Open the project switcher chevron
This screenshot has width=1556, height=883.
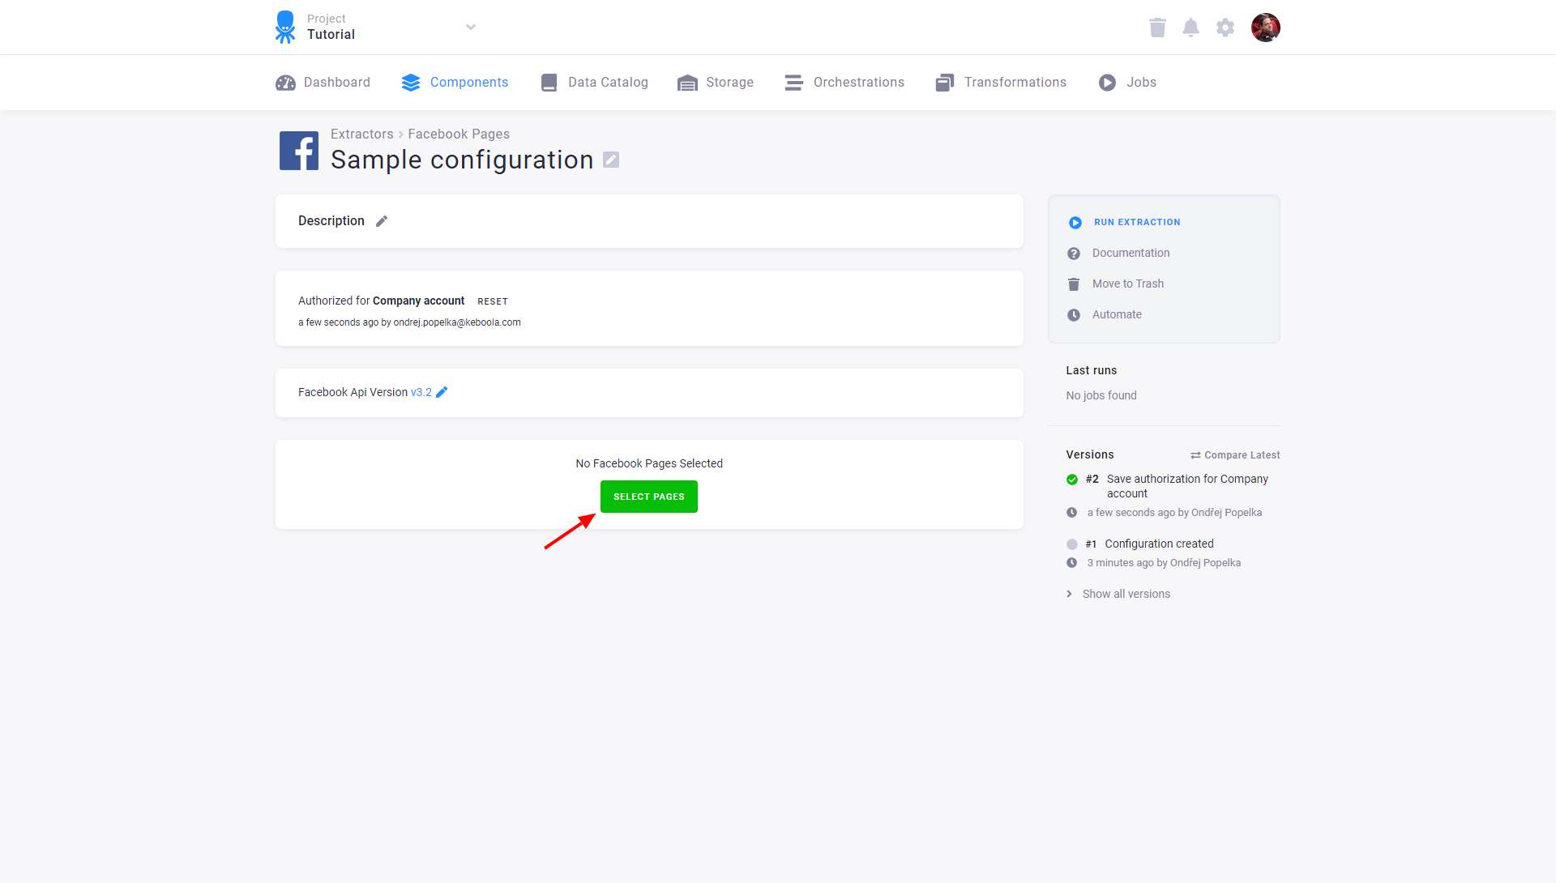pos(471,27)
